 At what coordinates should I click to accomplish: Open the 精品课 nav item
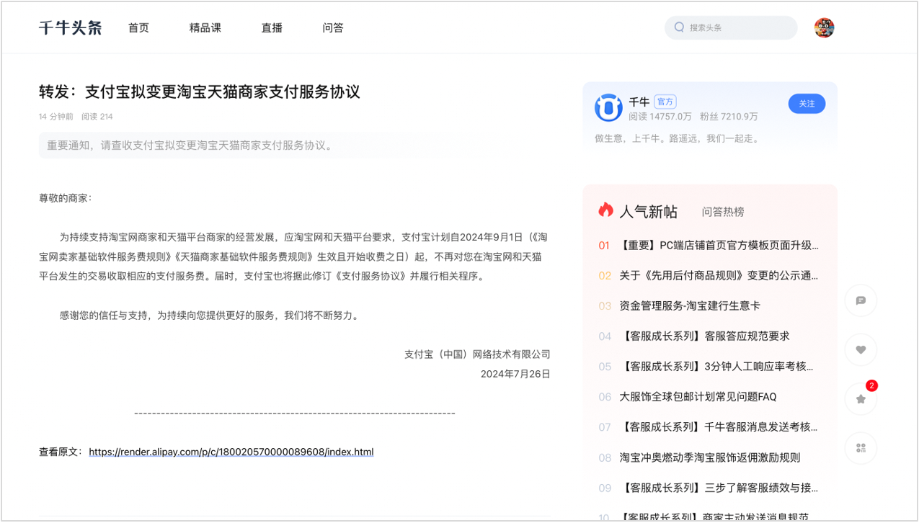(x=205, y=28)
